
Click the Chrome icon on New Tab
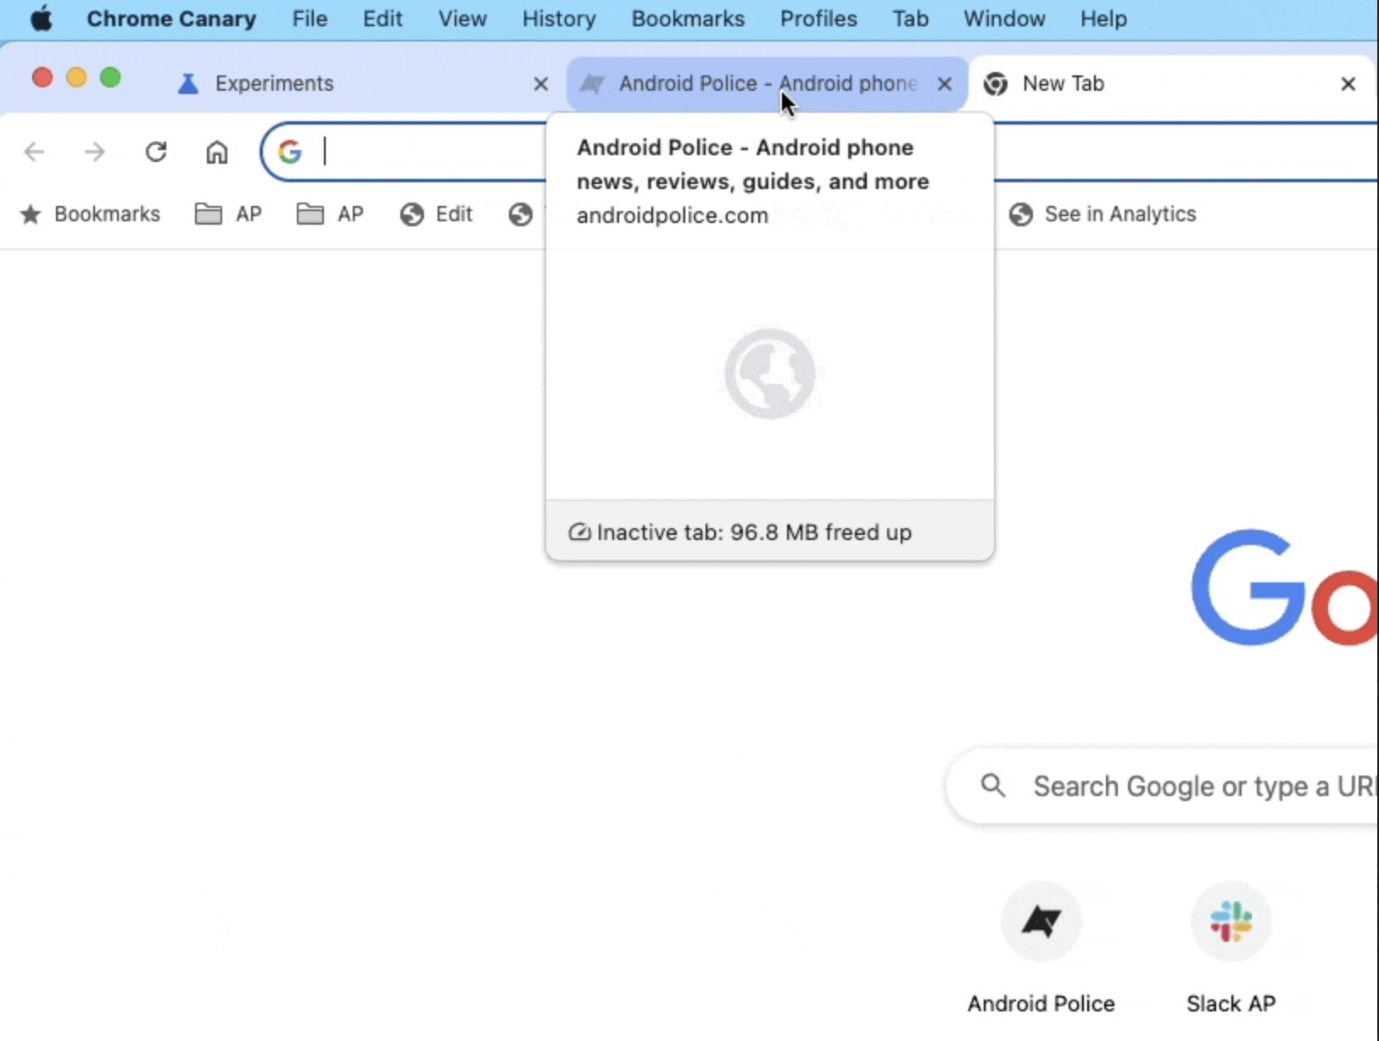pos(996,84)
